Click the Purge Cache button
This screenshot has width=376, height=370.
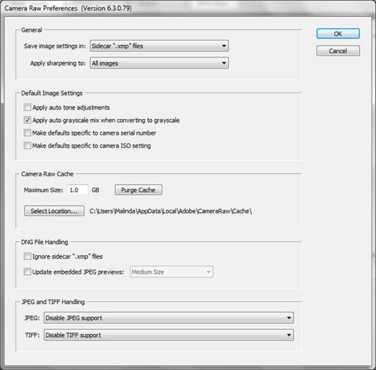pyautogui.click(x=138, y=190)
